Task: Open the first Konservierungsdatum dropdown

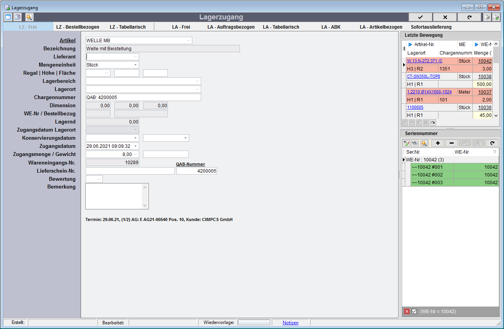Action: click(x=136, y=138)
